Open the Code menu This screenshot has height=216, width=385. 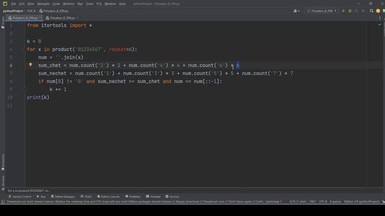pyautogui.click(x=56, y=4)
